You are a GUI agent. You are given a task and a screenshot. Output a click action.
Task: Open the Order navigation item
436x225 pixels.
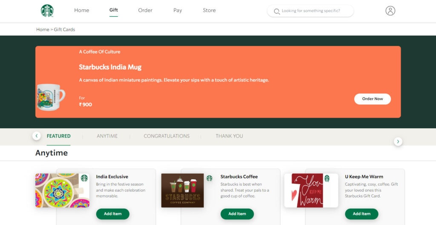(x=145, y=10)
